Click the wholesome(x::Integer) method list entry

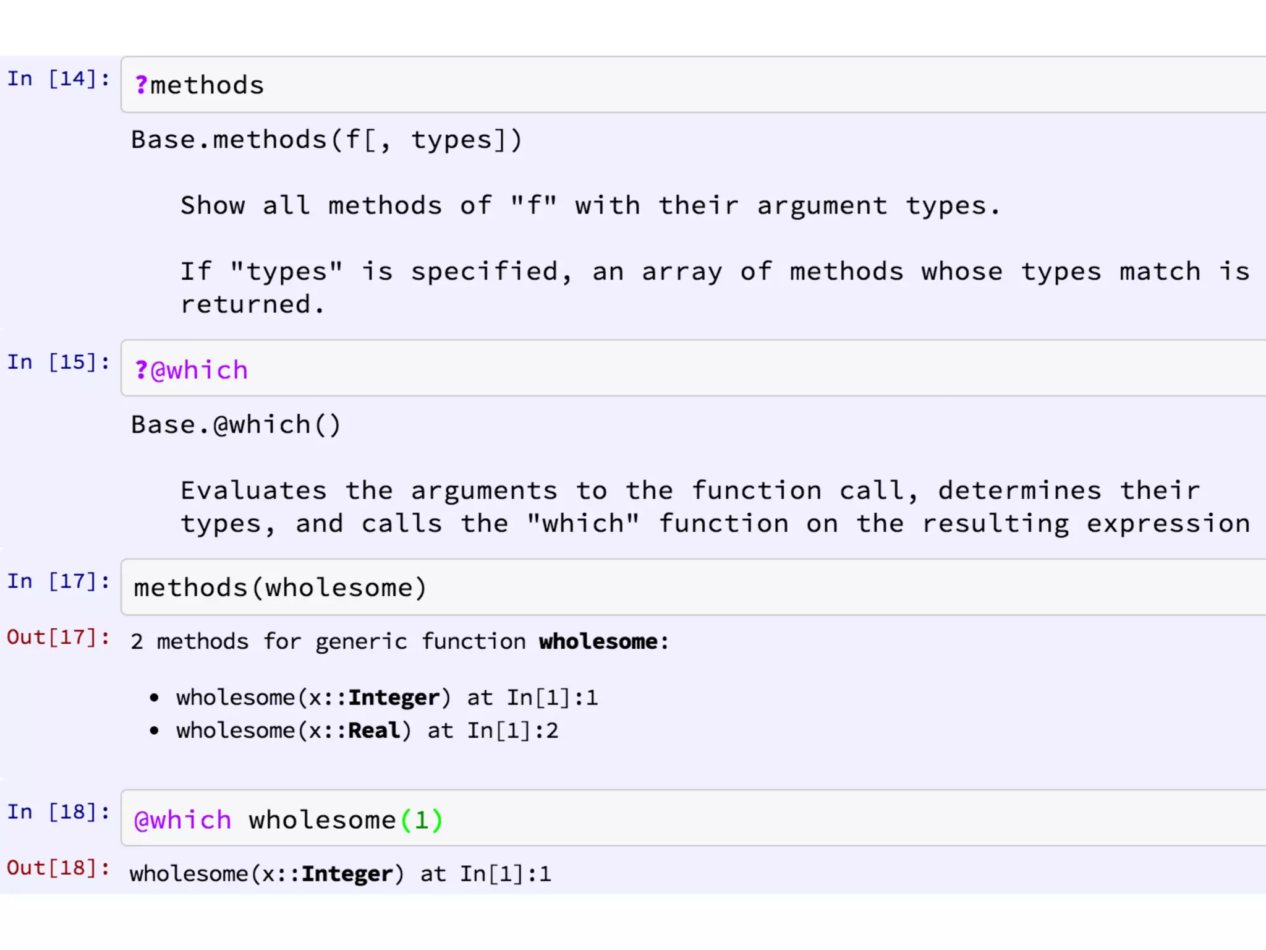pos(313,698)
